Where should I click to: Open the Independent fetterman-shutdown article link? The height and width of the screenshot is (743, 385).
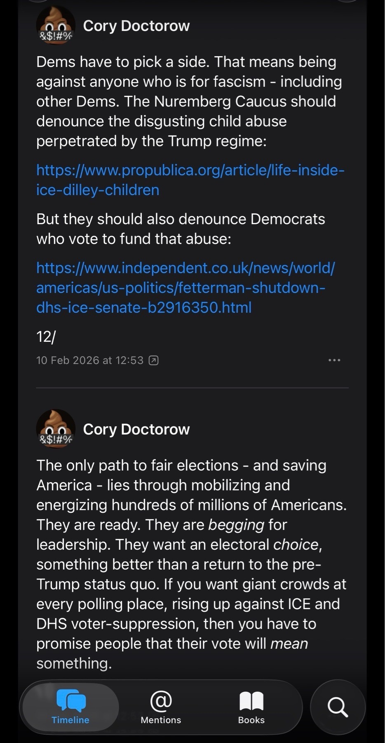coord(186,288)
